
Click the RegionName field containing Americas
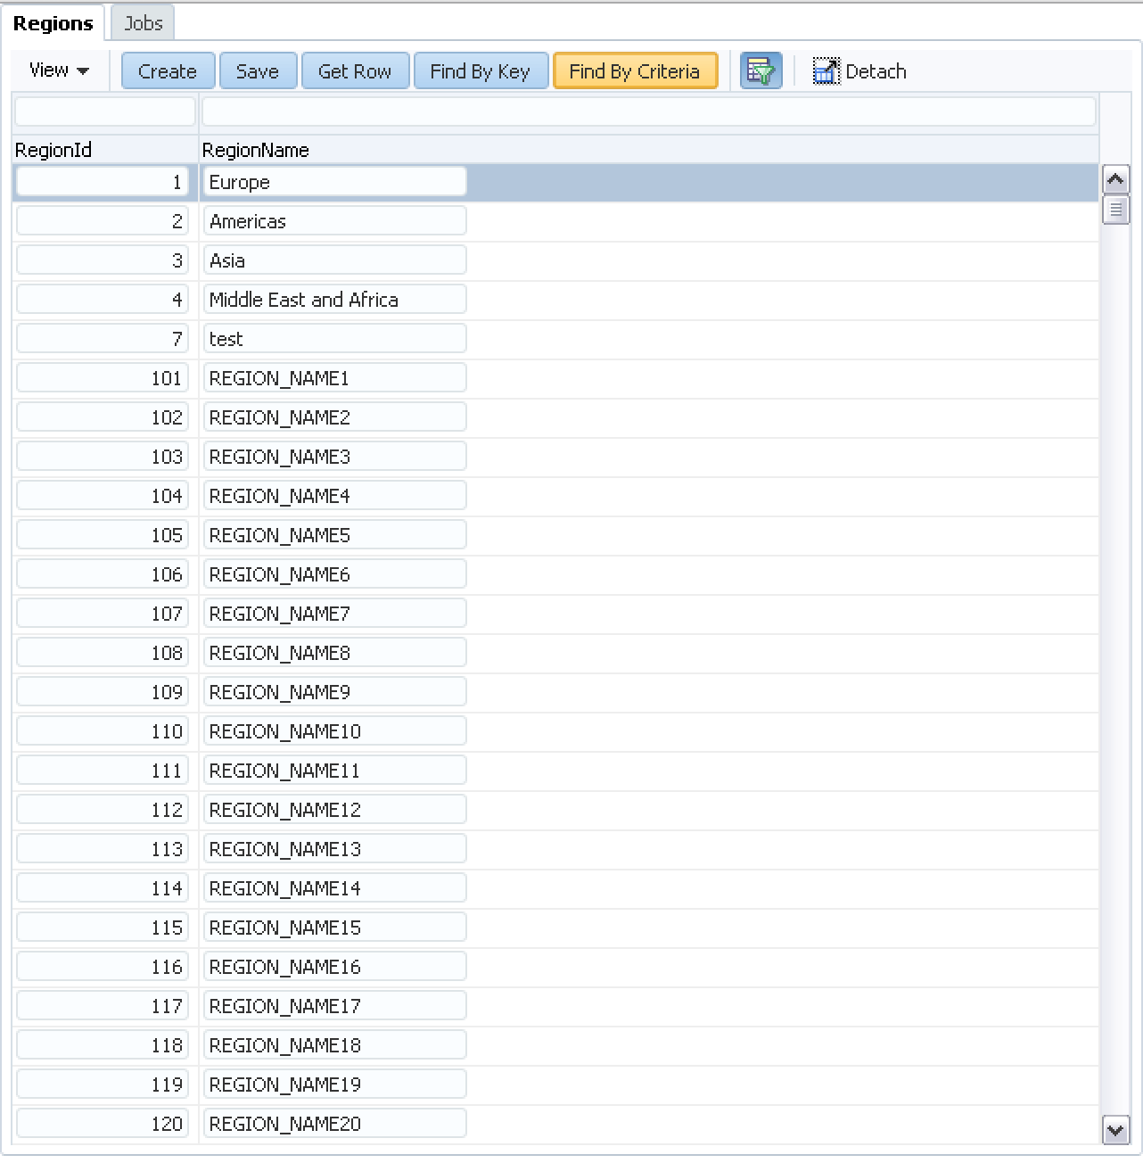tap(334, 221)
